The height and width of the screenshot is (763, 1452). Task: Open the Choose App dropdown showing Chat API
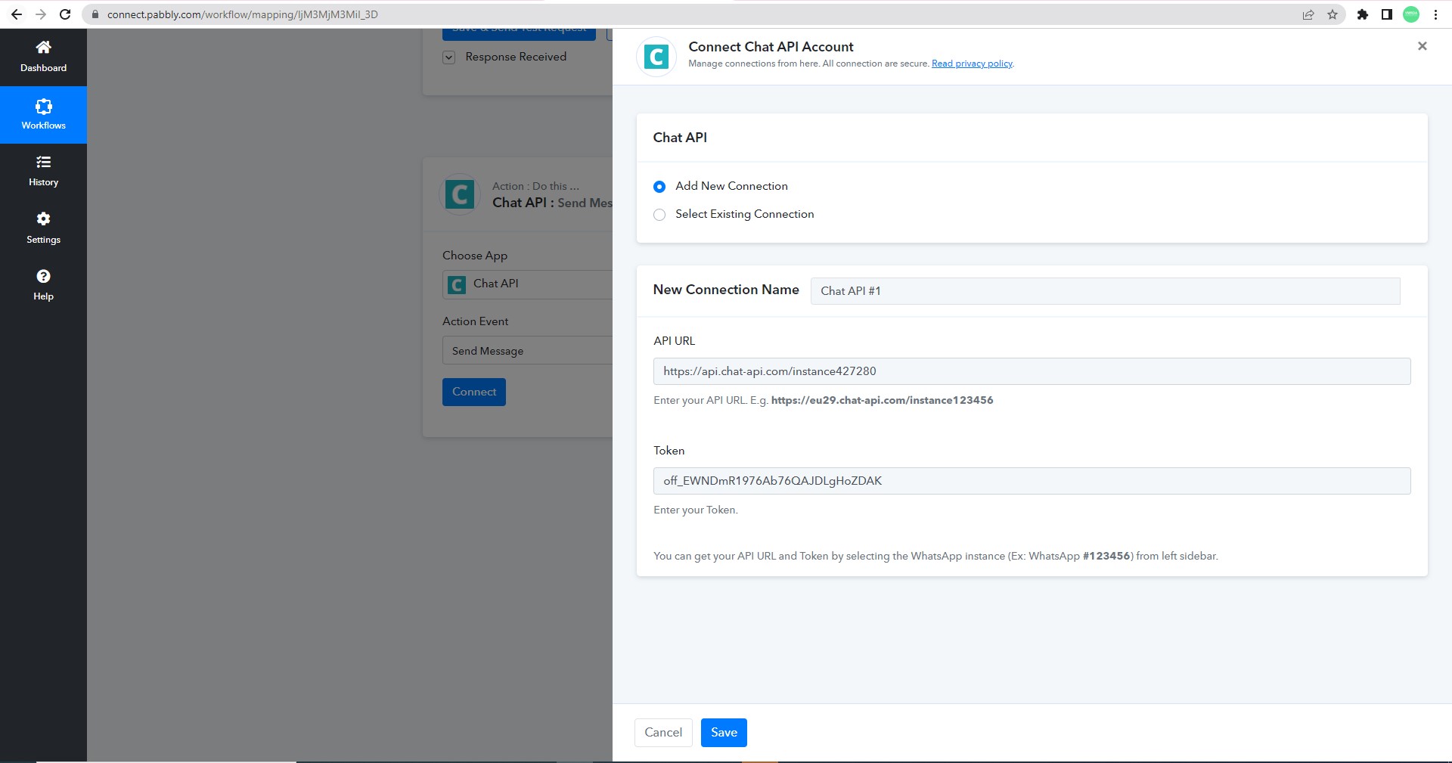[527, 284]
